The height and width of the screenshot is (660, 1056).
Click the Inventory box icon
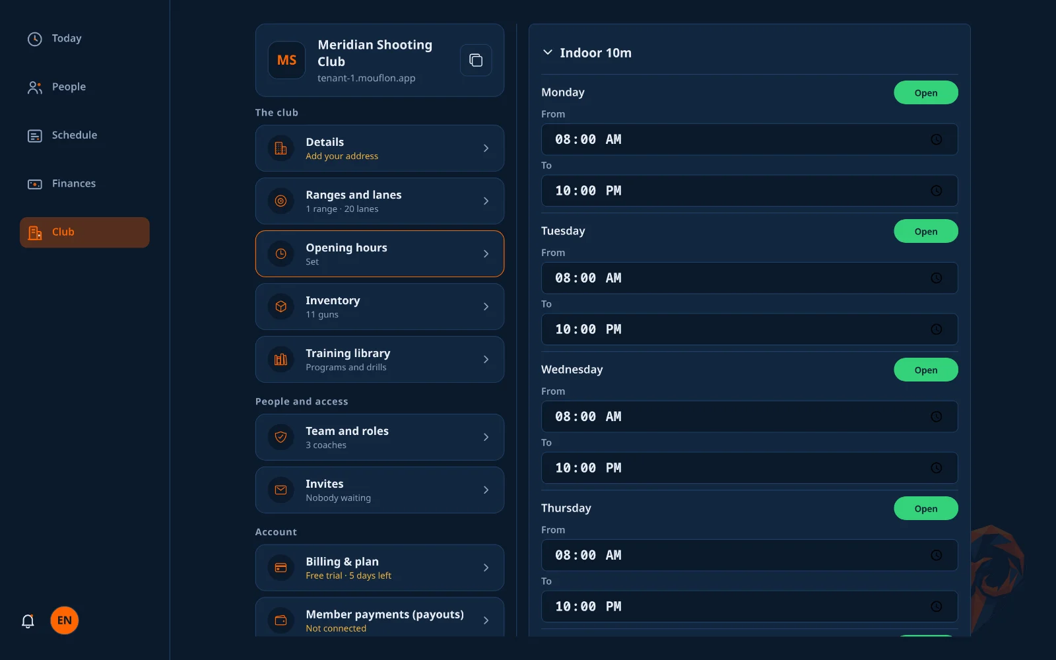pos(280,307)
